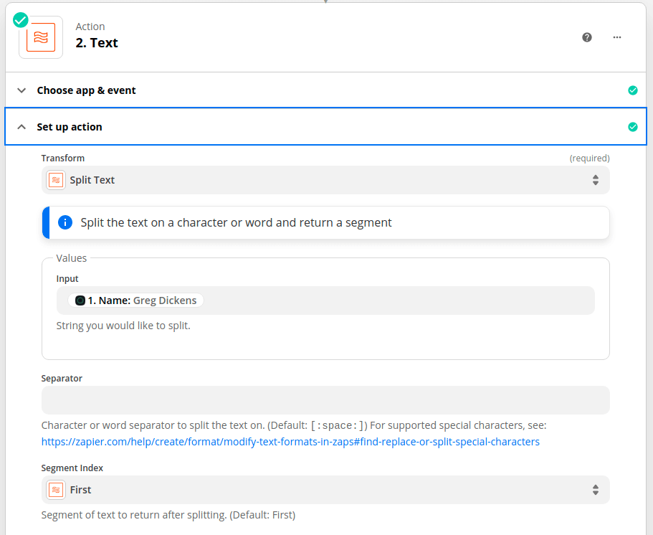This screenshot has height=535, width=653.
Task: Click the Set up action section label
Action: point(70,127)
